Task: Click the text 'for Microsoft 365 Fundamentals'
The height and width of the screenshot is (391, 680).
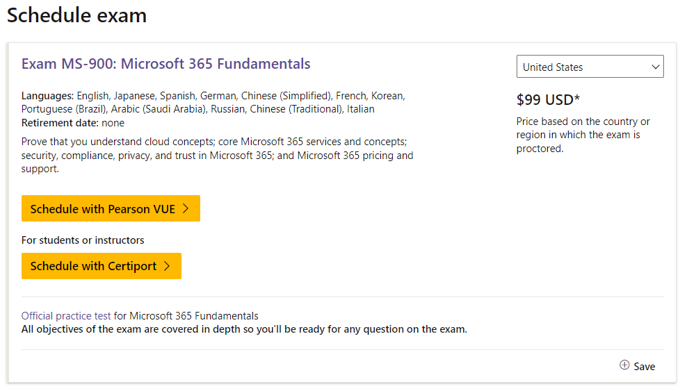Action: 186,316
